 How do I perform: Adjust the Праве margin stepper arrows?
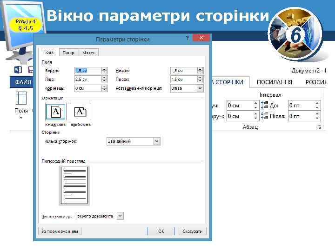coord(200,79)
